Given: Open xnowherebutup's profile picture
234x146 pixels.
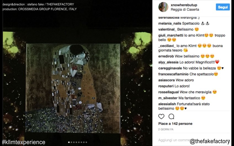Looking at the screenshot, I should click(x=163, y=7).
